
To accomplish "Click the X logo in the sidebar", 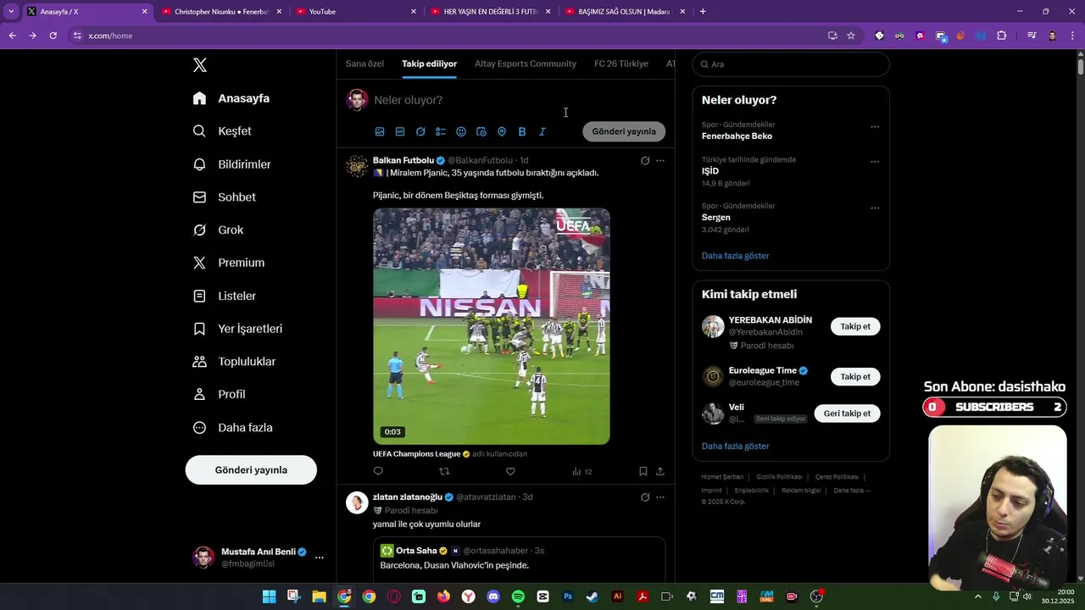I will click(199, 65).
